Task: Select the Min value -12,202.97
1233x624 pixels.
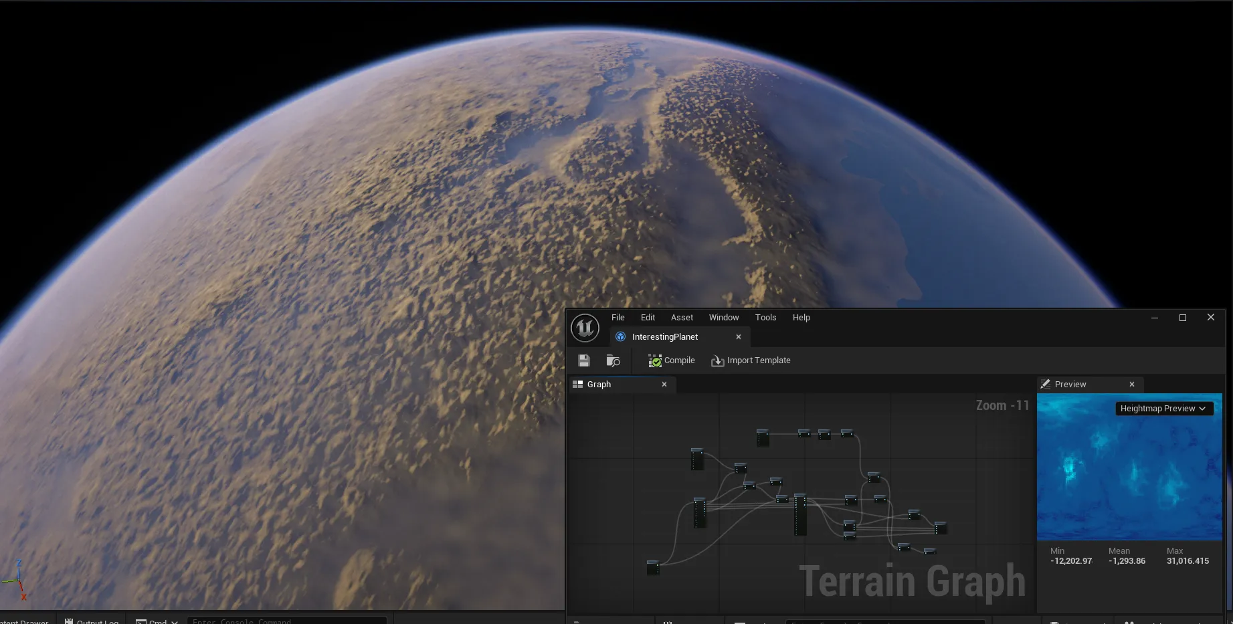Action: 1071,561
